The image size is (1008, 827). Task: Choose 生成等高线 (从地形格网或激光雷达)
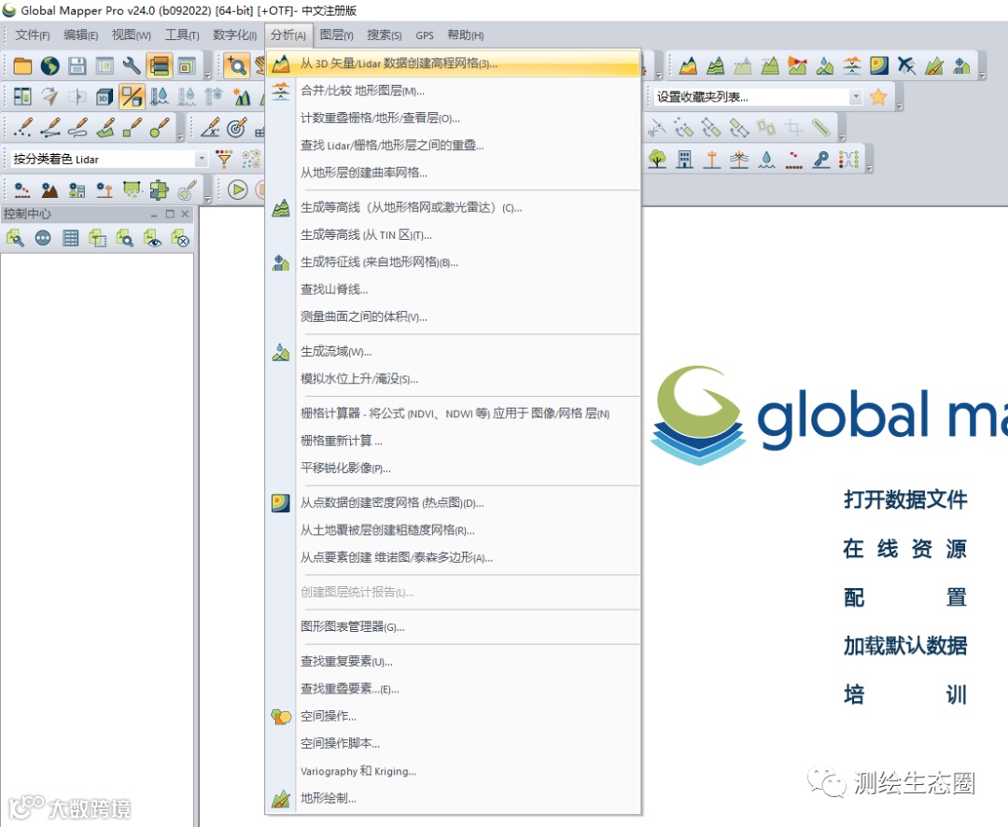click(x=454, y=208)
